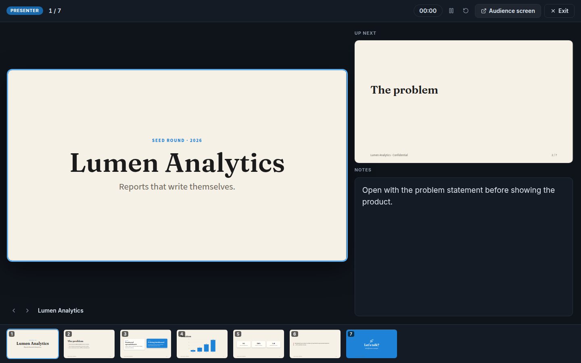Image resolution: width=581 pixels, height=363 pixels.
Task: Click the Reports that write themselves subtitle
Action: point(177,187)
